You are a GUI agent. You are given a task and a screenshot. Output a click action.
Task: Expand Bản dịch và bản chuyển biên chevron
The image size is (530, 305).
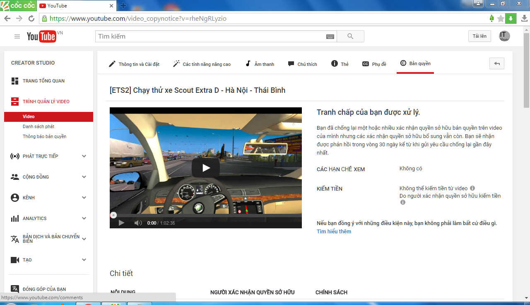tap(84, 239)
